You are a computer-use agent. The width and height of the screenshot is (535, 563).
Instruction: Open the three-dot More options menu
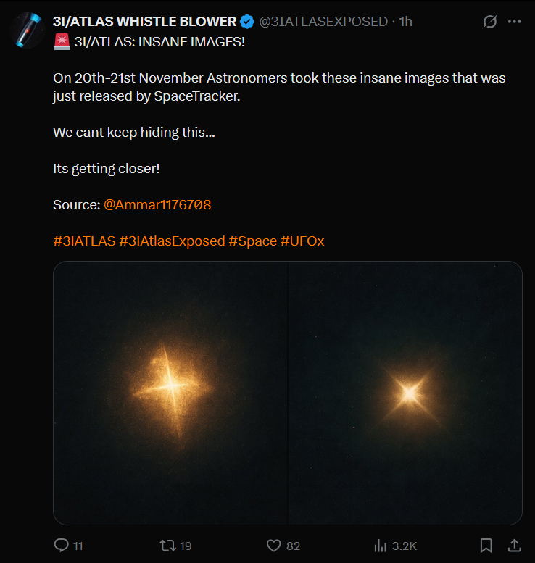coord(515,22)
